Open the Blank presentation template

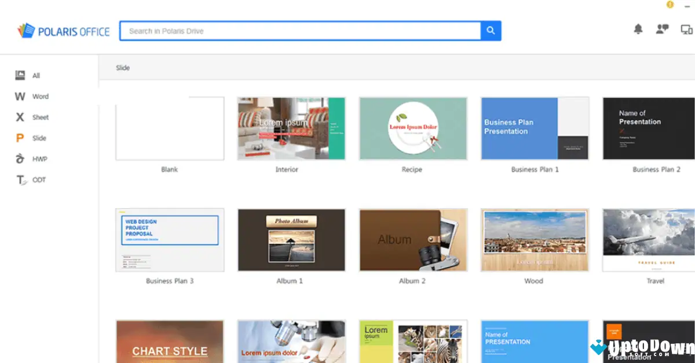click(169, 128)
